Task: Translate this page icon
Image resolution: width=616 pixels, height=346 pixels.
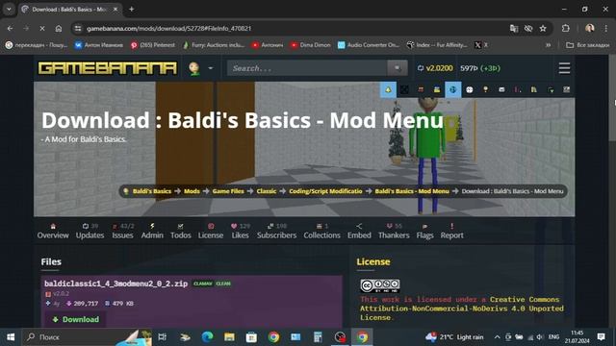Action: (x=513, y=28)
